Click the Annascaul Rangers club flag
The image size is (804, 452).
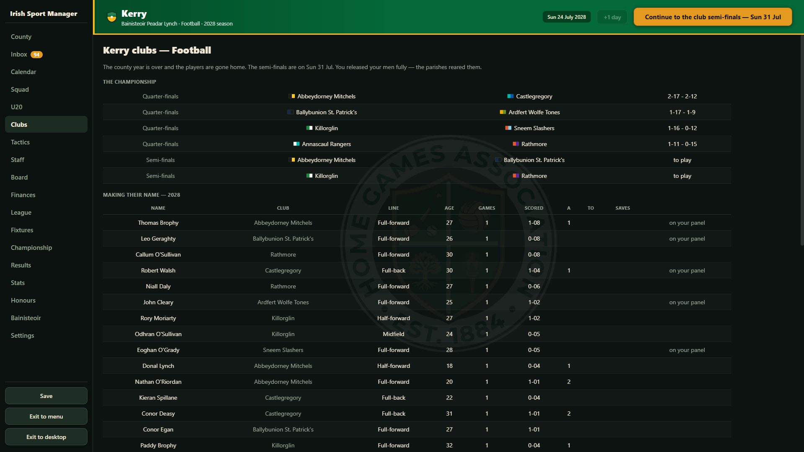[x=296, y=144]
